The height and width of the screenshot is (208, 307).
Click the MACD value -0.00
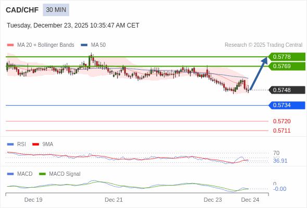(x=279, y=189)
